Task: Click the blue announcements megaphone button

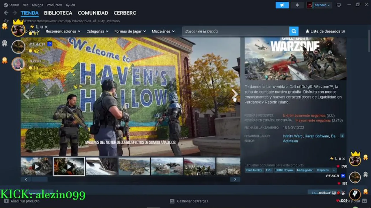Action: (282, 5)
